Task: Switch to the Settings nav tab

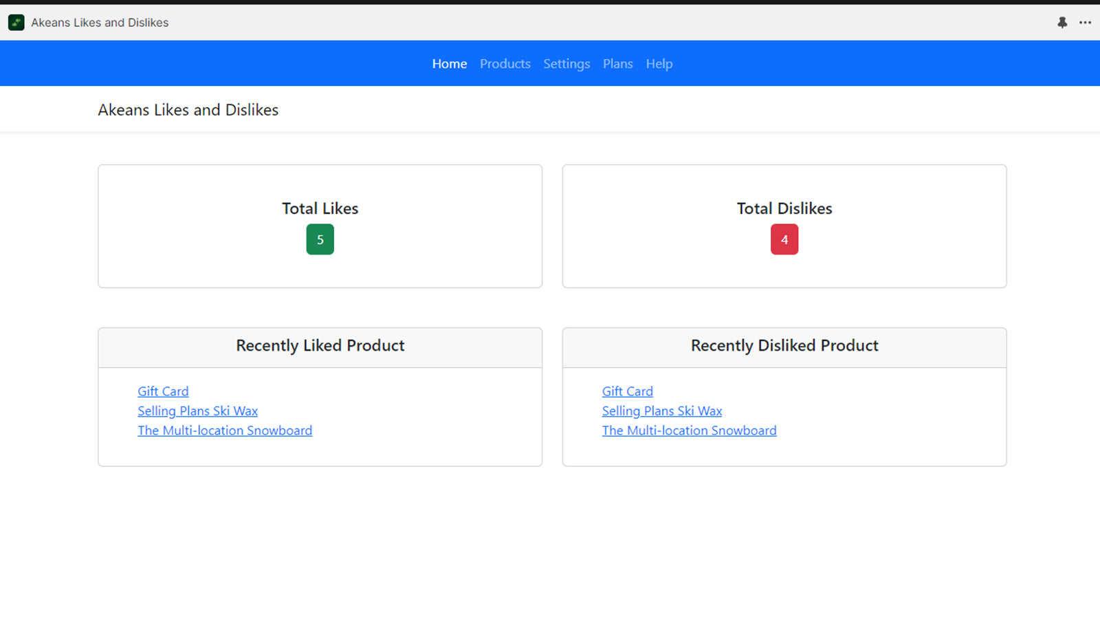Action: (566, 64)
